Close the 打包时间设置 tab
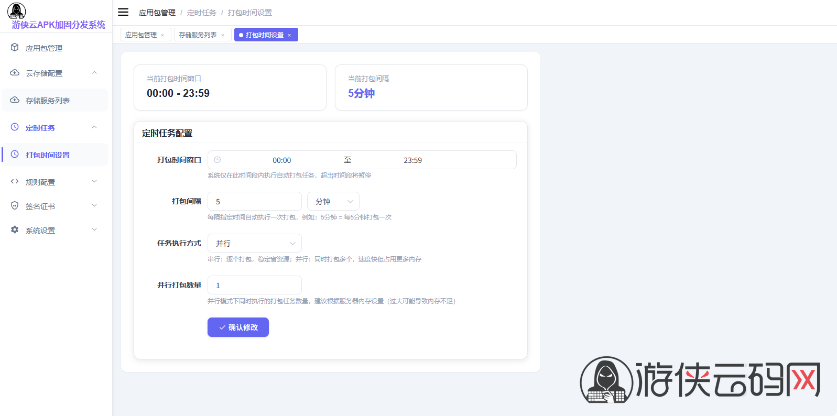The height and width of the screenshot is (416, 837). click(289, 35)
